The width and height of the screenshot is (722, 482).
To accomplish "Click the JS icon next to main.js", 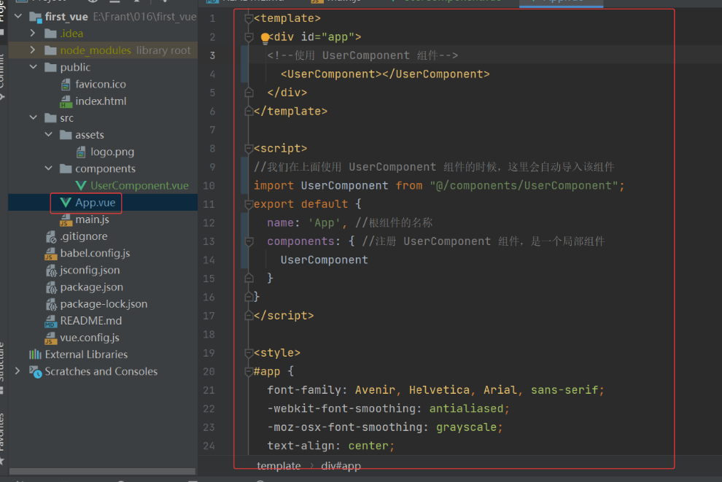I will pyautogui.click(x=66, y=219).
